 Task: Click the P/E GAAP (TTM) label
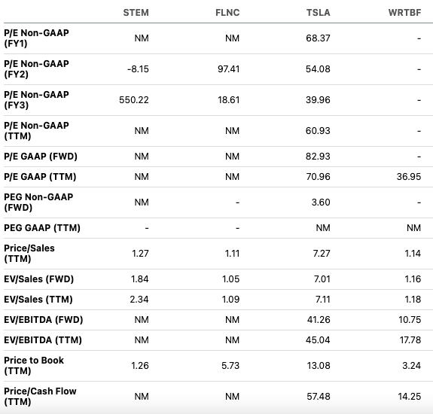coord(40,177)
